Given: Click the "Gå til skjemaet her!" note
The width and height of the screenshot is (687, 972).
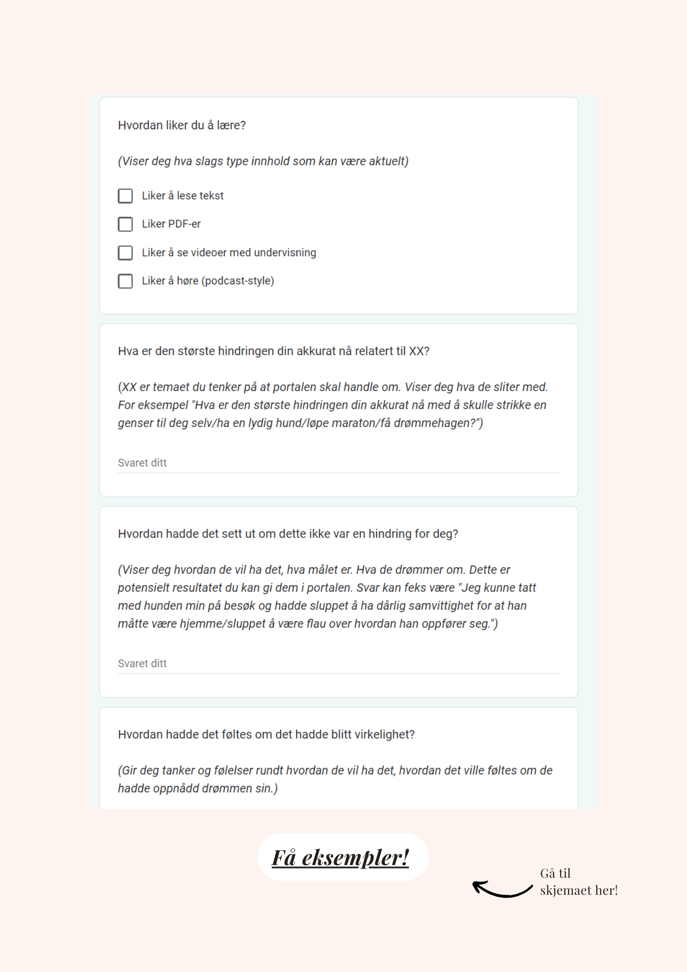Looking at the screenshot, I should pos(579,882).
